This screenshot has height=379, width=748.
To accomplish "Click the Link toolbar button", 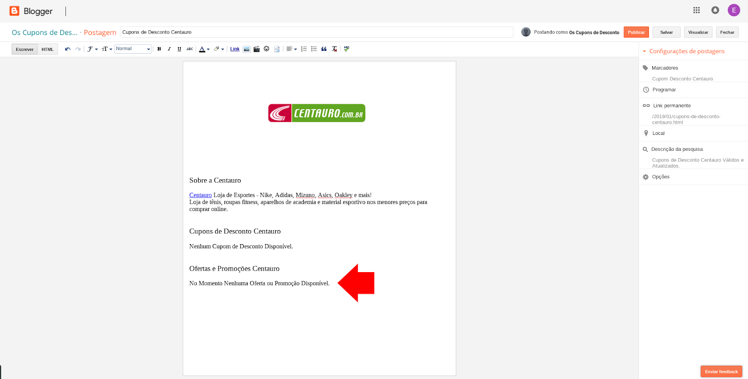I will coord(235,49).
